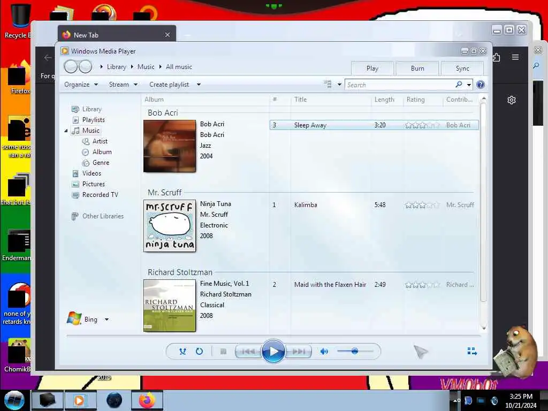Screen dimensions: 548x411
Task: Select Music in the breadcrumb
Action: point(146,67)
